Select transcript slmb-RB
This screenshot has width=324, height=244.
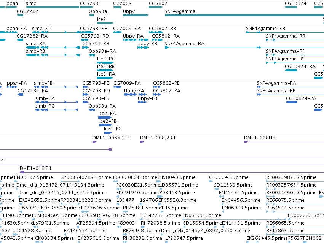(x=35, y=51)
